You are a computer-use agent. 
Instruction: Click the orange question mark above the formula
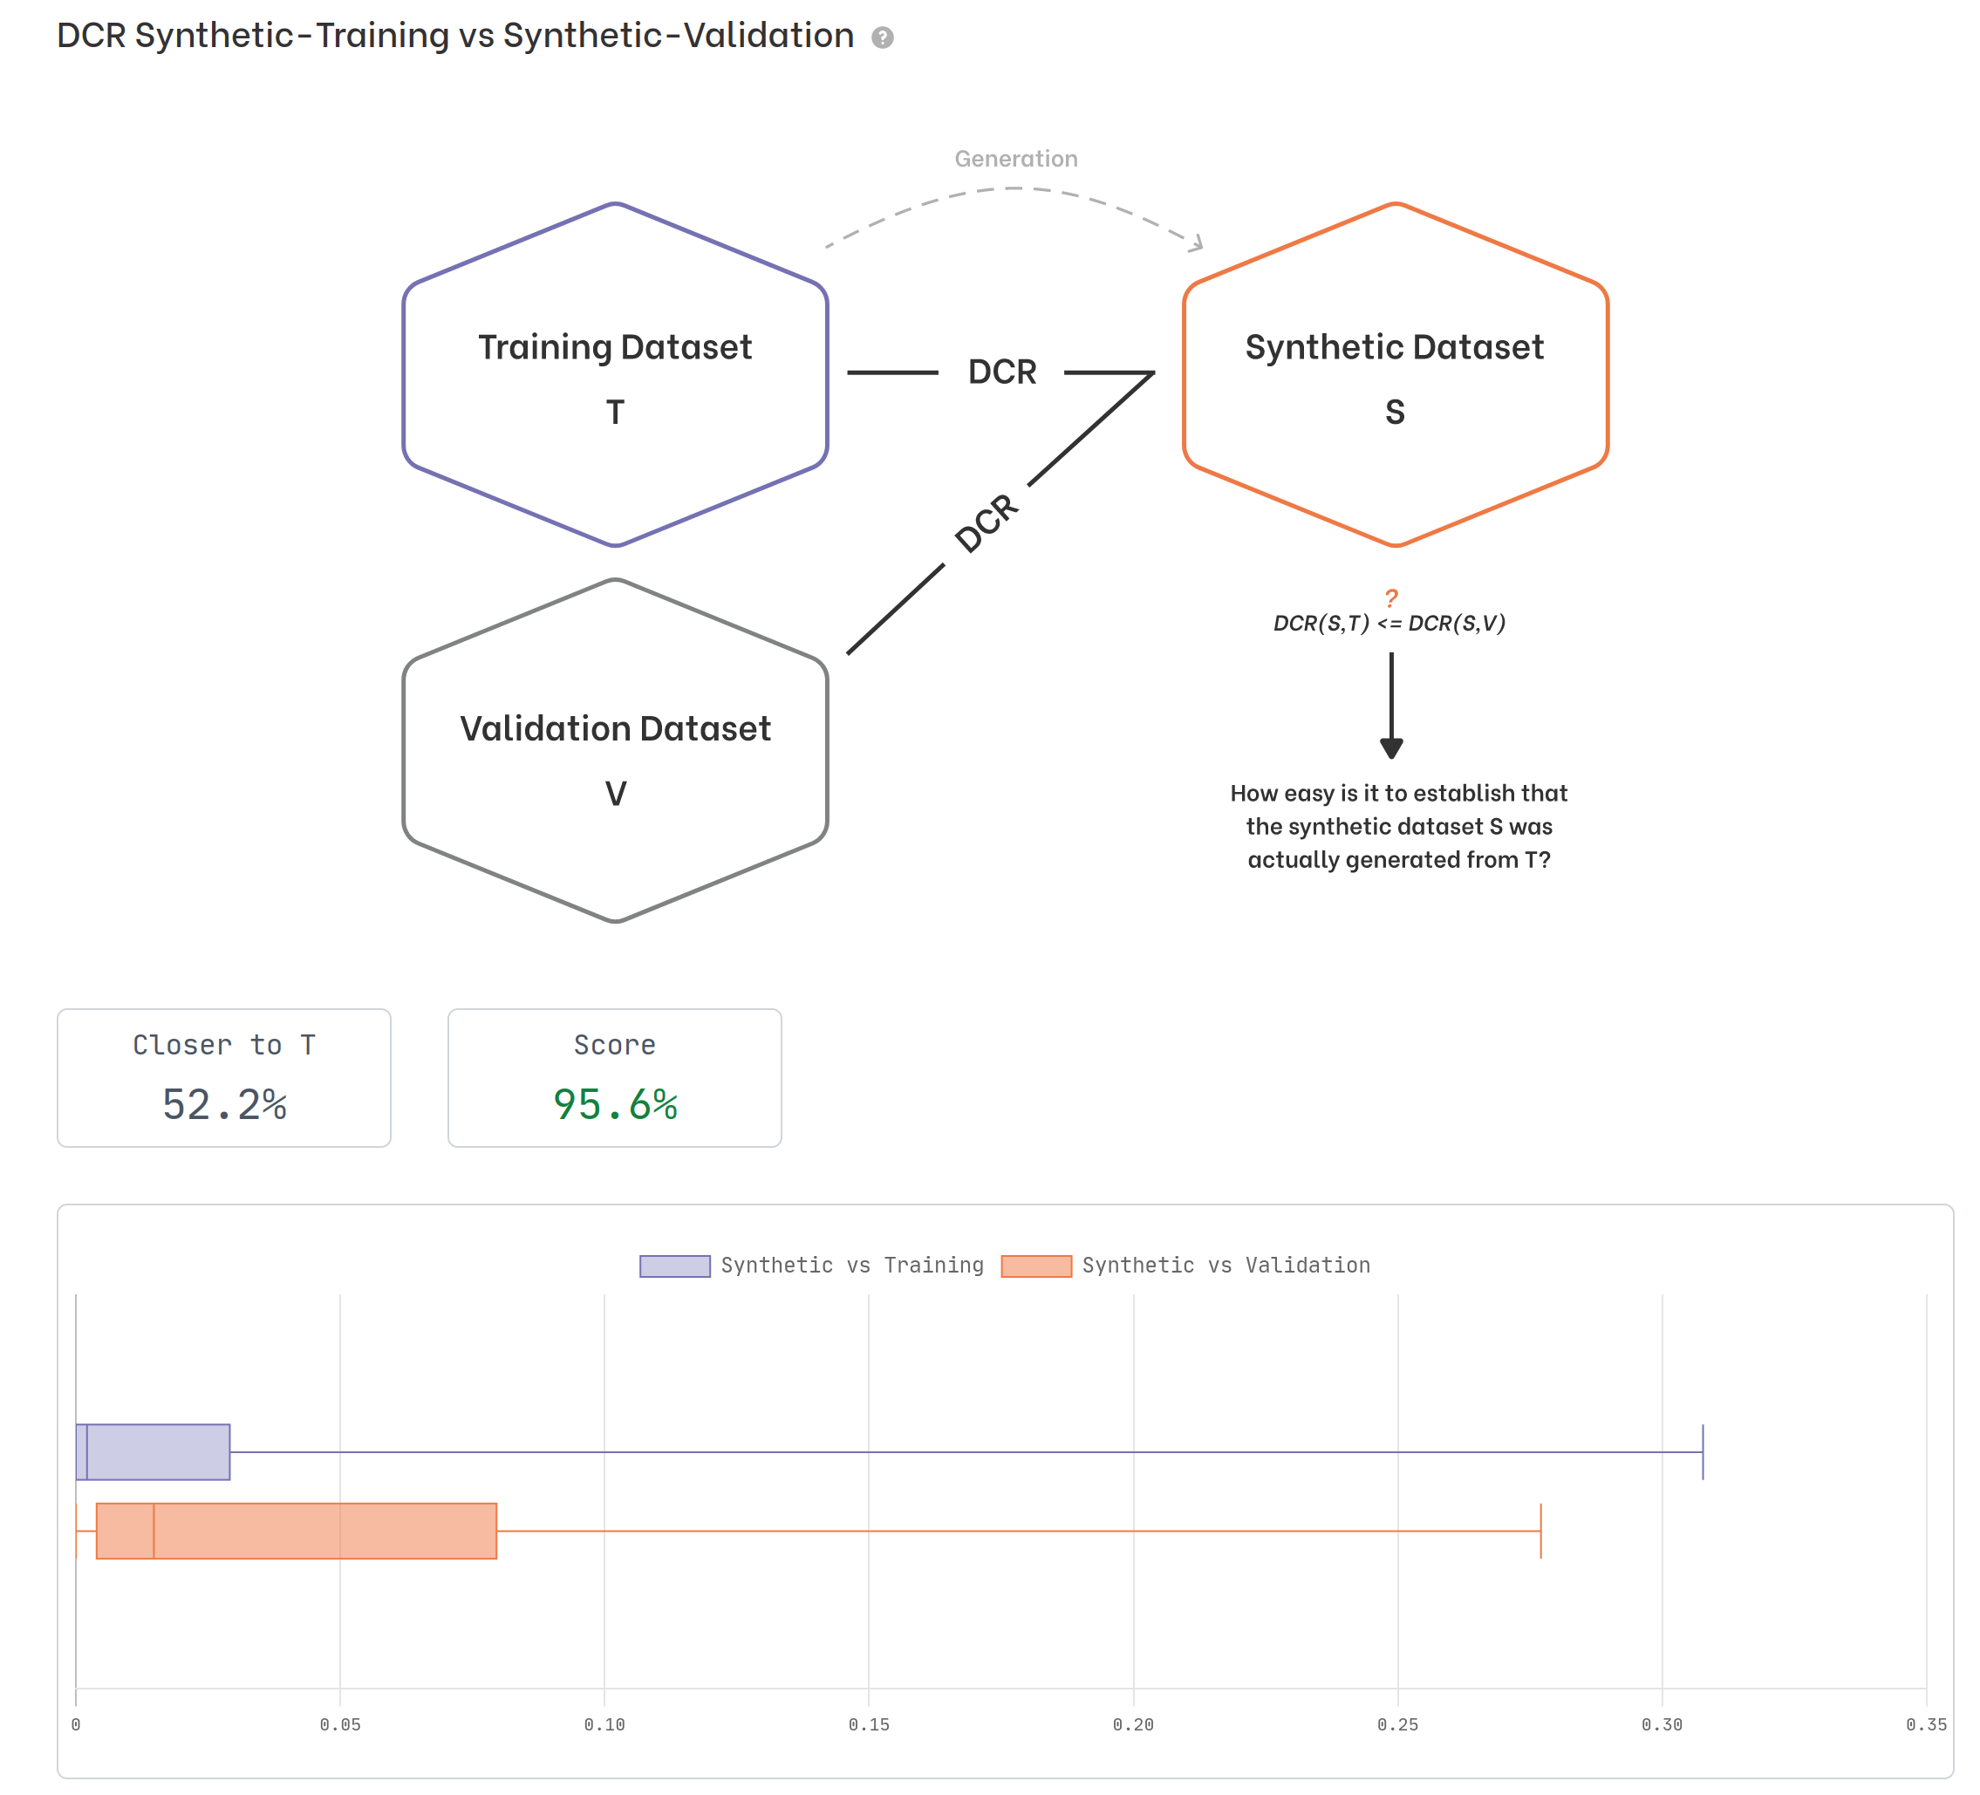(1390, 597)
